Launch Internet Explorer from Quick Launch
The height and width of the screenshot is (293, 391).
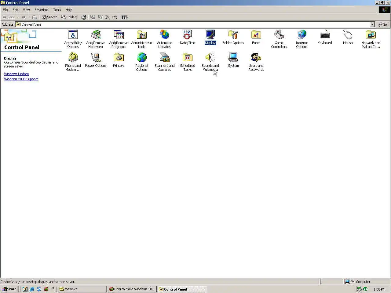point(32,289)
